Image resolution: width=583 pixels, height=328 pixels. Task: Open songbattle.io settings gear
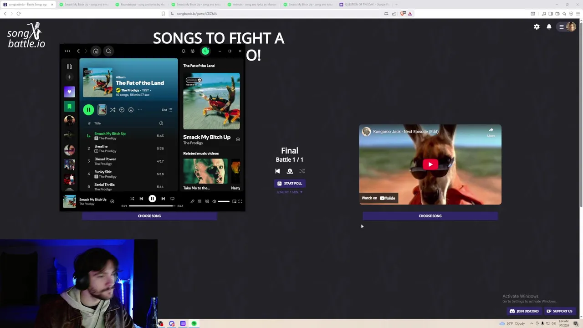click(x=537, y=27)
